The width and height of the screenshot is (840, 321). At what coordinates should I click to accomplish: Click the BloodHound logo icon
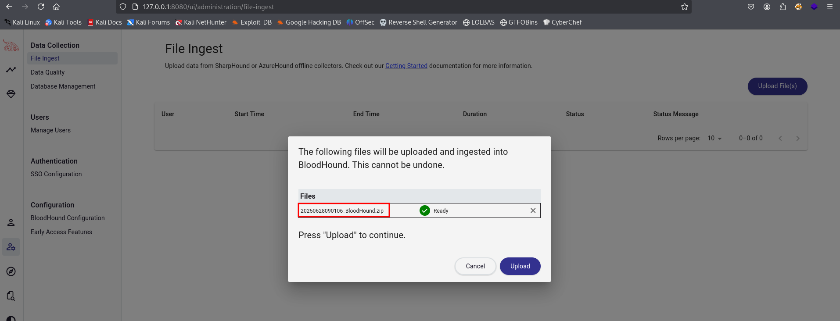[x=11, y=46]
